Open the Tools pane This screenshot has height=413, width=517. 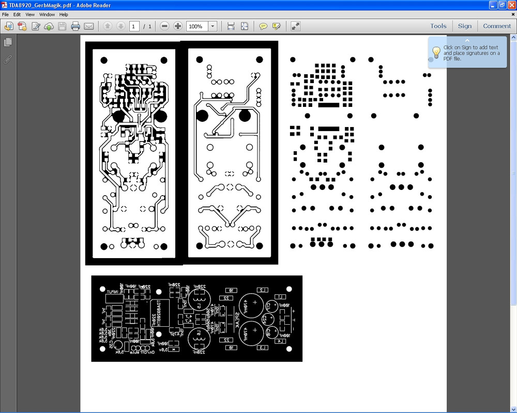point(438,26)
